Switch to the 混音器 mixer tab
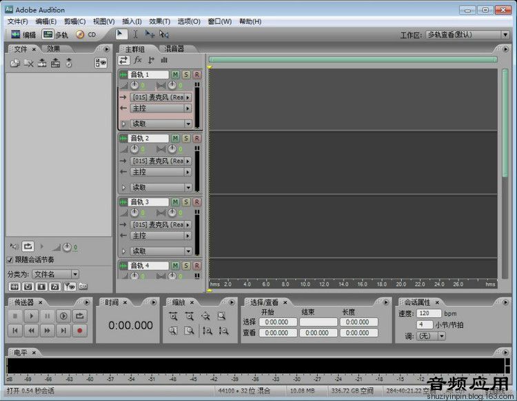Viewport: 517px width, 401px height. click(174, 49)
